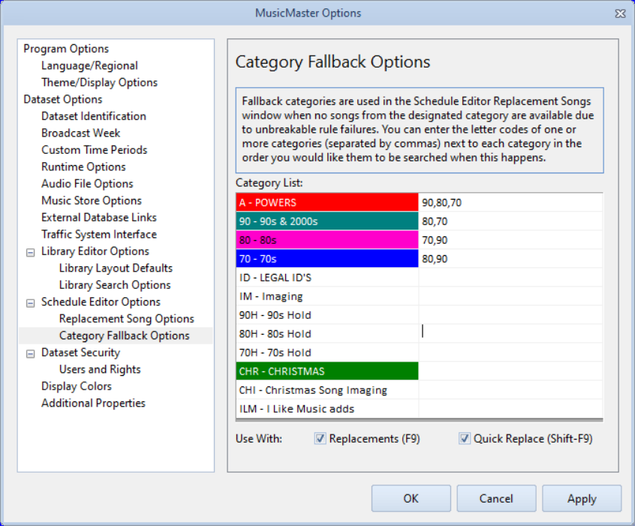Click Apply to save changes
The width and height of the screenshot is (635, 526).
point(582,497)
